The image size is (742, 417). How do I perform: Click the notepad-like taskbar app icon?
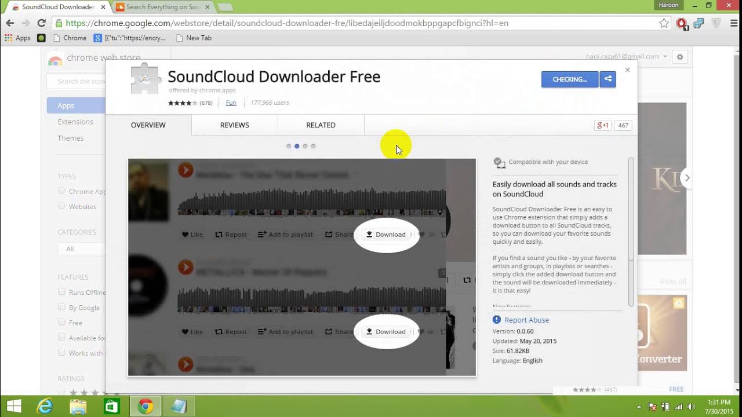[179, 406]
